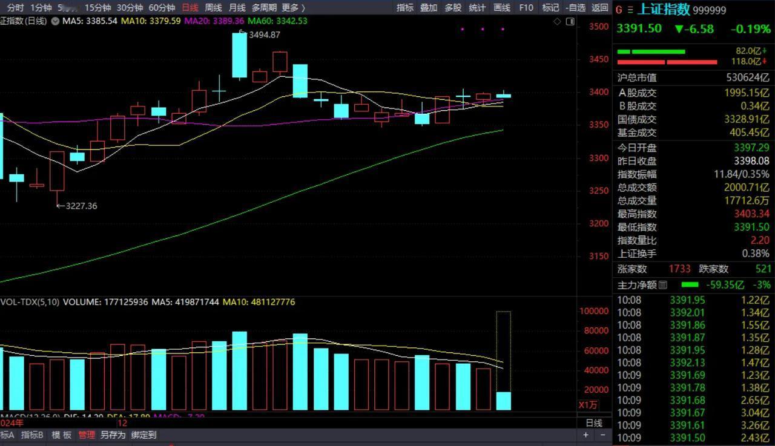Click the -0.19% change percentage
The width and height of the screenshot is (775, 446).
click(x=750, y=28)
